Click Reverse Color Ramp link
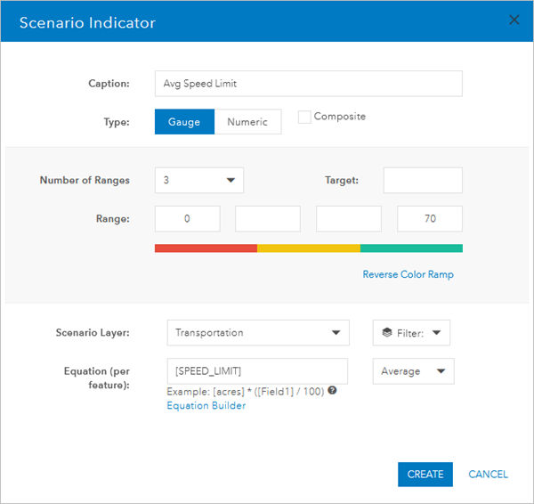The width and height of the screenshot is (534, 504). click(x=408, y=274)
